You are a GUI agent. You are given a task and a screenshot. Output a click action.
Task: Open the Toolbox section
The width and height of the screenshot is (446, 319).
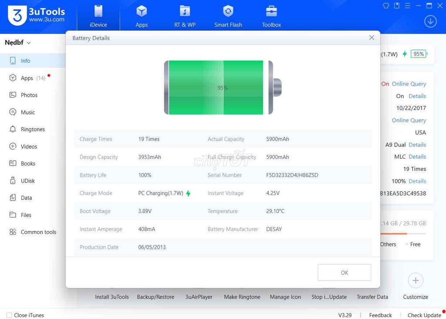271,14
